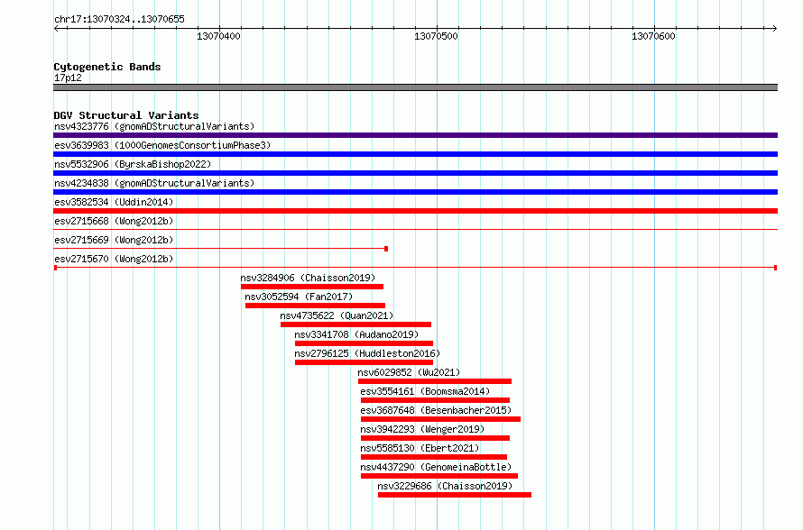Screen dimensions: 803x530
Task: Open nsv3229686 Chaisson2019 variant label
Action: click(x=445, y=486)
